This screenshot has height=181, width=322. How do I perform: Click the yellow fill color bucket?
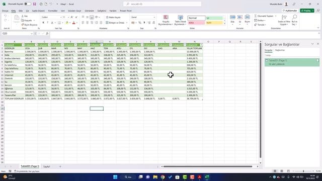(67, 23)
